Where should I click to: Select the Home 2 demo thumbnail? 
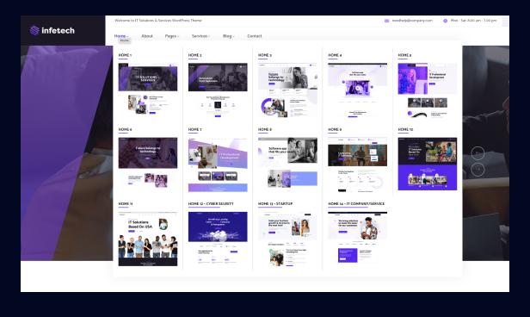click(x=218, y=90)
